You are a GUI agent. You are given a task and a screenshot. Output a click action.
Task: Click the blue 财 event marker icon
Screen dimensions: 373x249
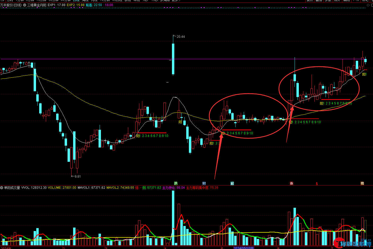pos(204,183)
